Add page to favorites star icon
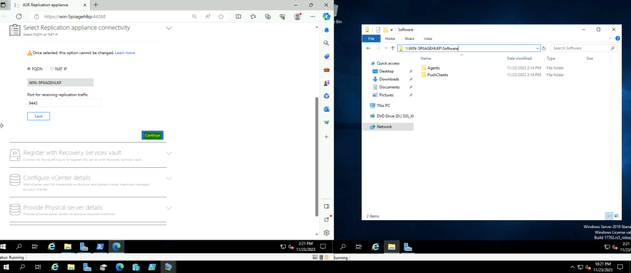This screenshot has height=273, width=631. pos(221,17)
